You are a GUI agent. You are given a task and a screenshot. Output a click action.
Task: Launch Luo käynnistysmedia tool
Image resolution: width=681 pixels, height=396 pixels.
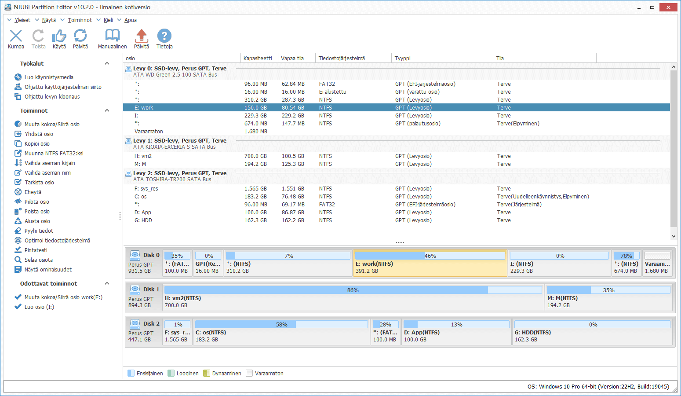[48, 77]
